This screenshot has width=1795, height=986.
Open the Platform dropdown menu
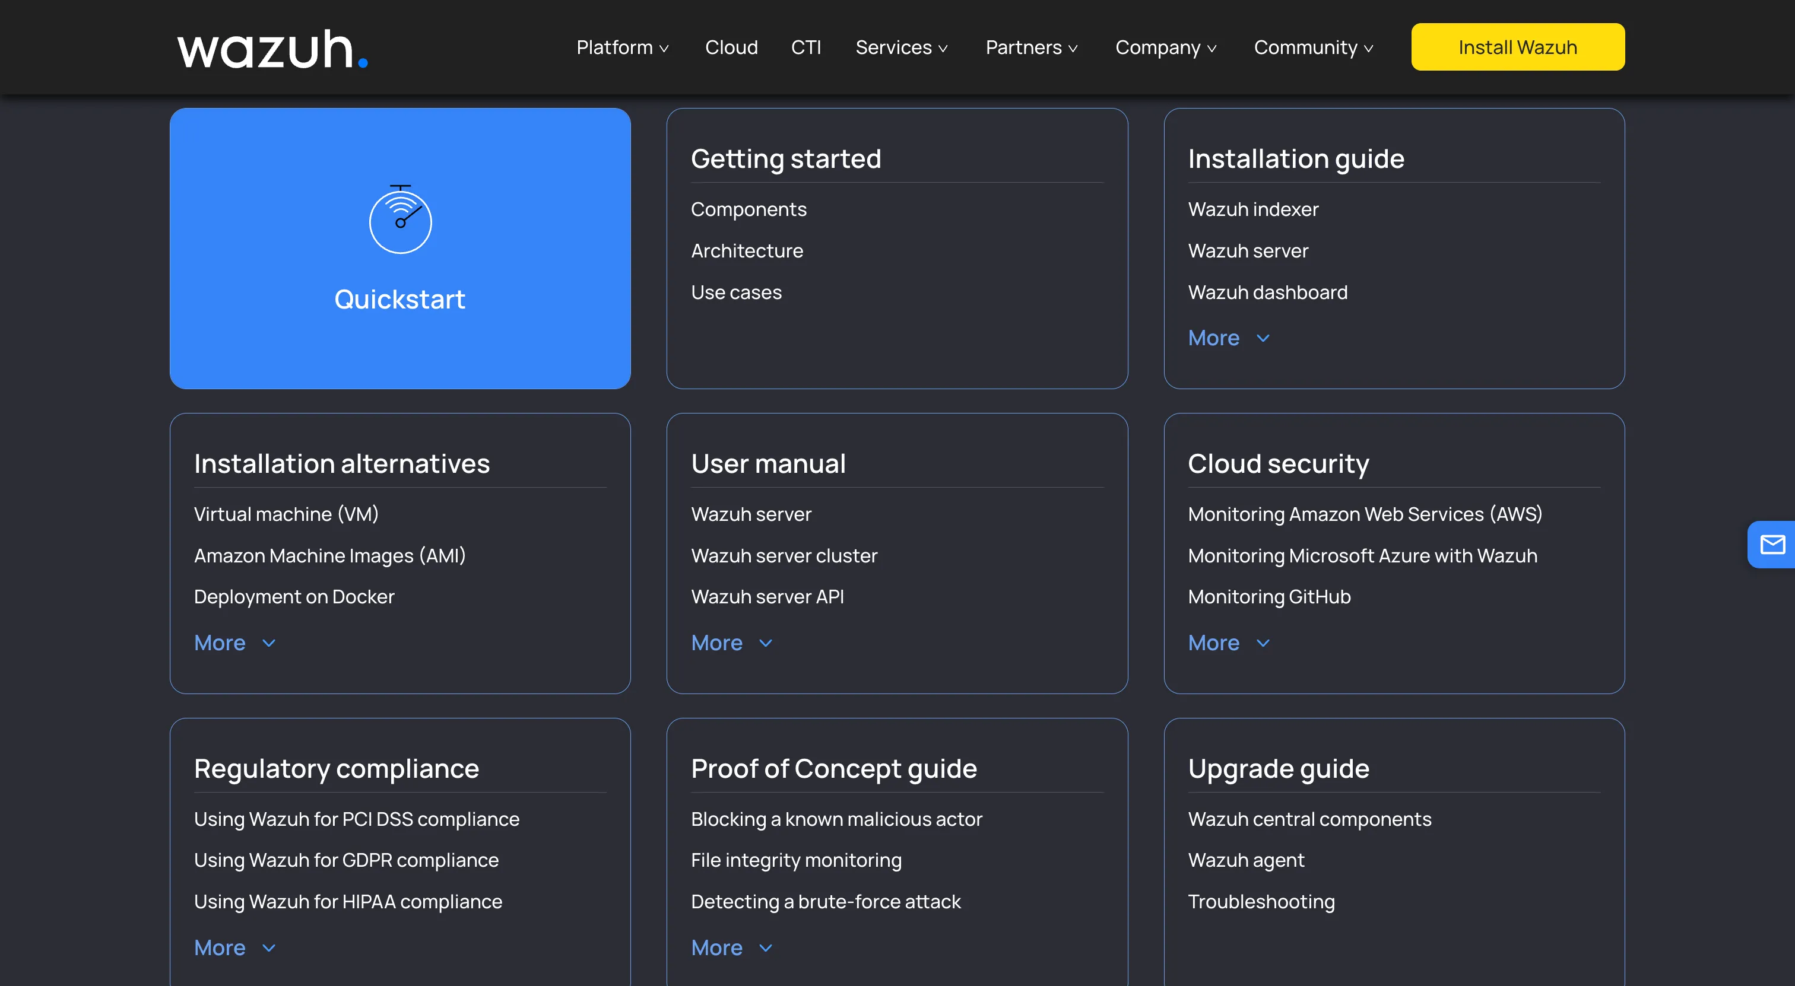click(622, 47)
